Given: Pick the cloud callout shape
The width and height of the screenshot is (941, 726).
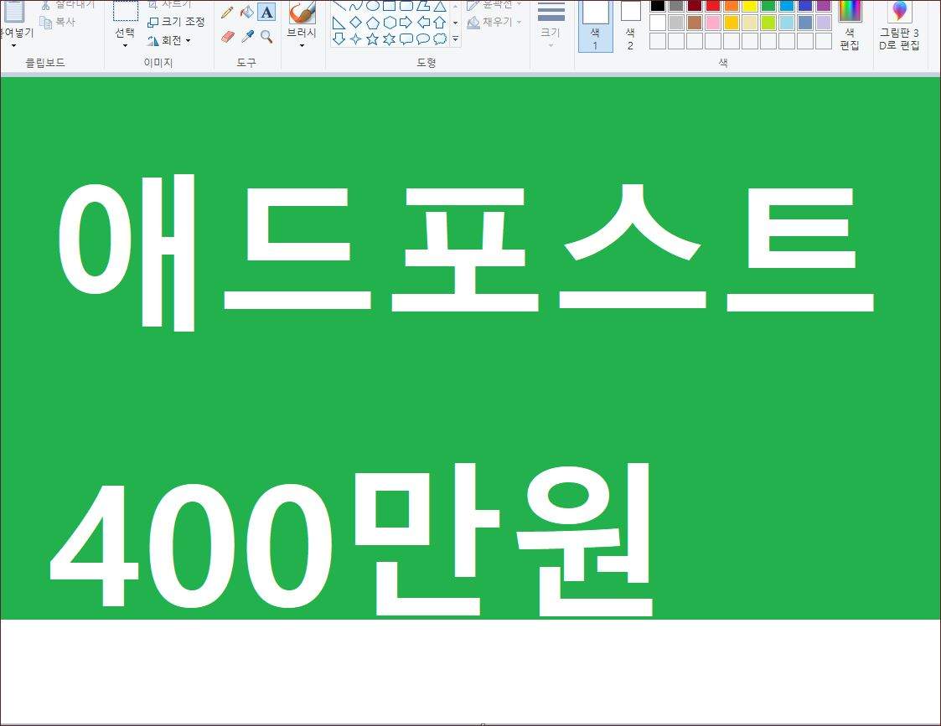Looking at the screenshot, I should click(x=440, y=39).
